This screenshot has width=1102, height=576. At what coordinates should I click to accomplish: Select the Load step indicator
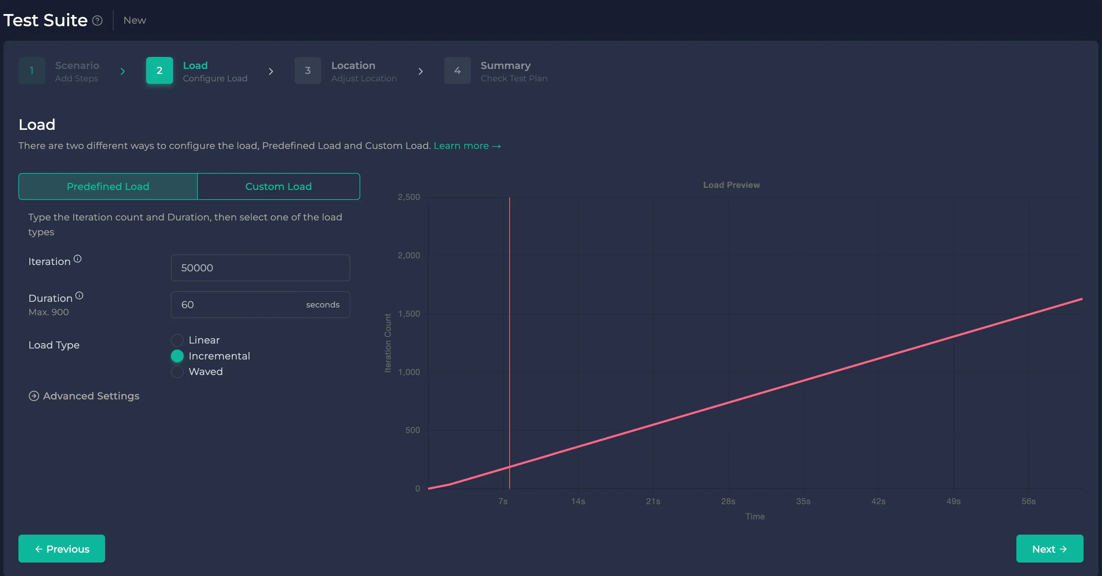(159, 70)
